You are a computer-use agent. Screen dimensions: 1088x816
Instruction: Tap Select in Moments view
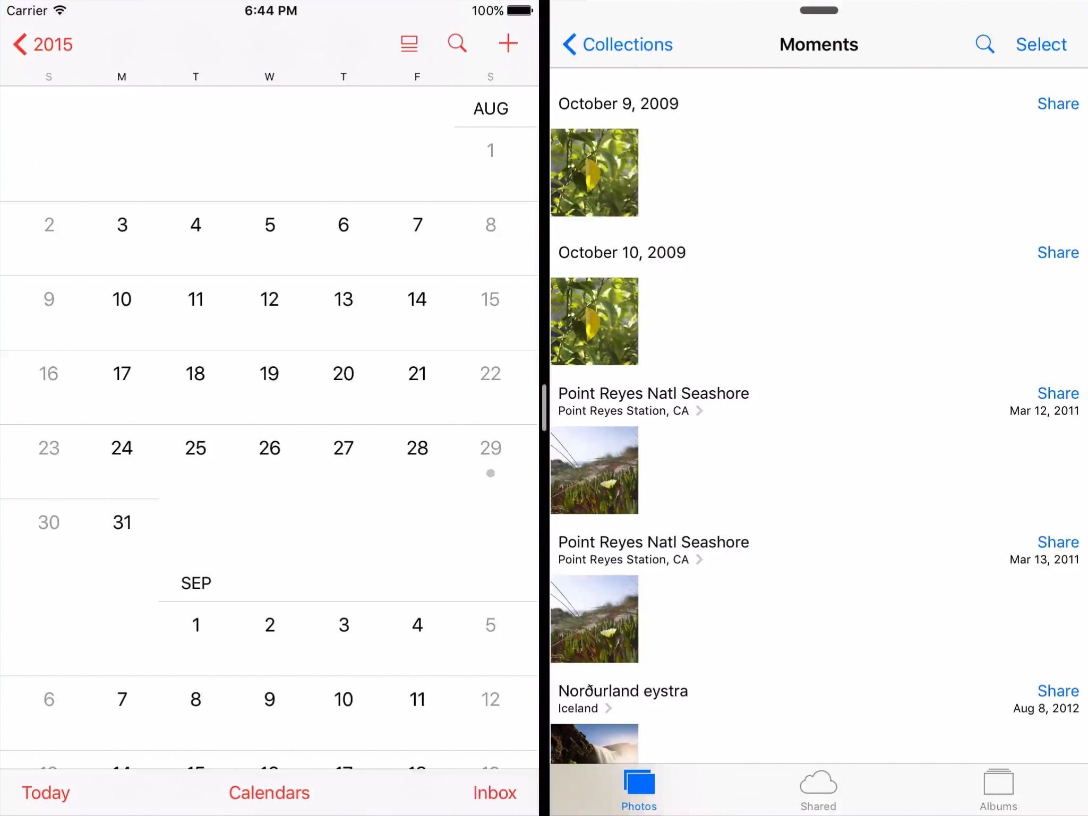1041,44
